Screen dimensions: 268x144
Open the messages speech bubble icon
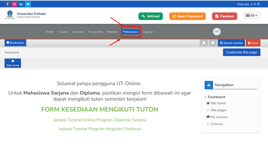(x=213, y=43)
